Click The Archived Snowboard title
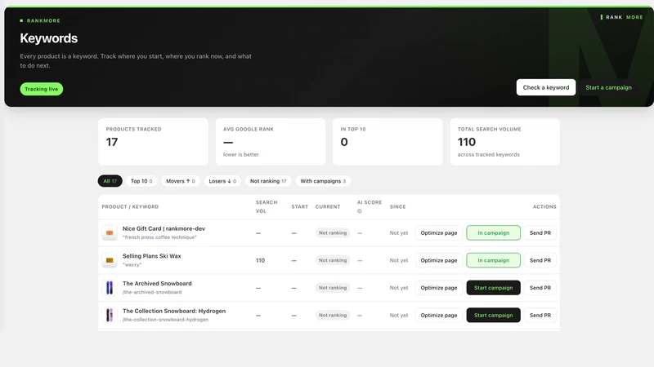Screen dimensions: 654x367 157,283
